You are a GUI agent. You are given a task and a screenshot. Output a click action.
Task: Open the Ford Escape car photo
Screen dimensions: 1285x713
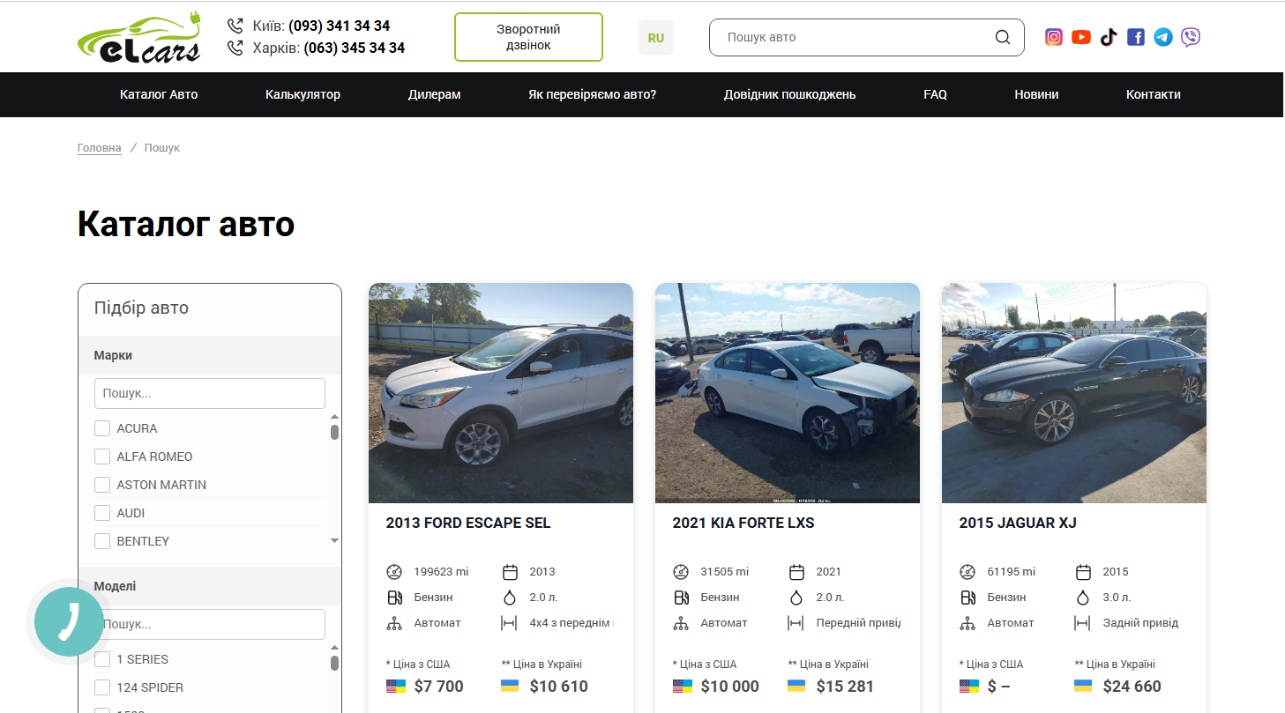click(x=501, y=393)
